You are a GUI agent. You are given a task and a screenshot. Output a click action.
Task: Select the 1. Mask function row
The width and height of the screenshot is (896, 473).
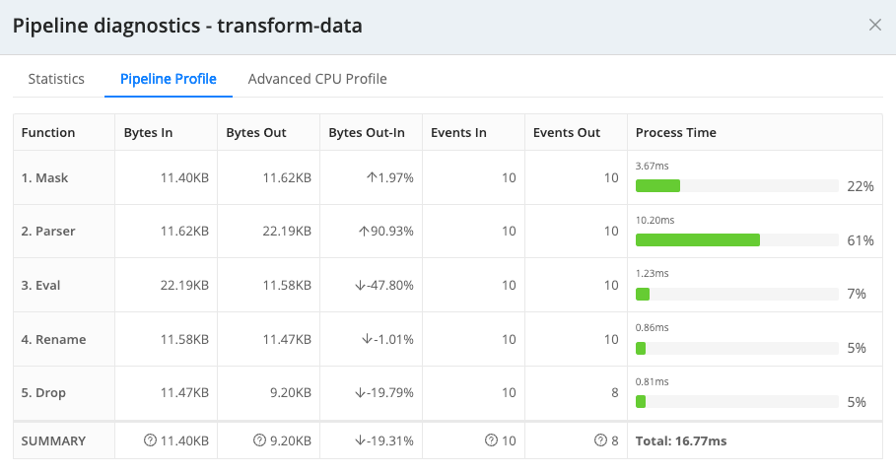(45, 178)
